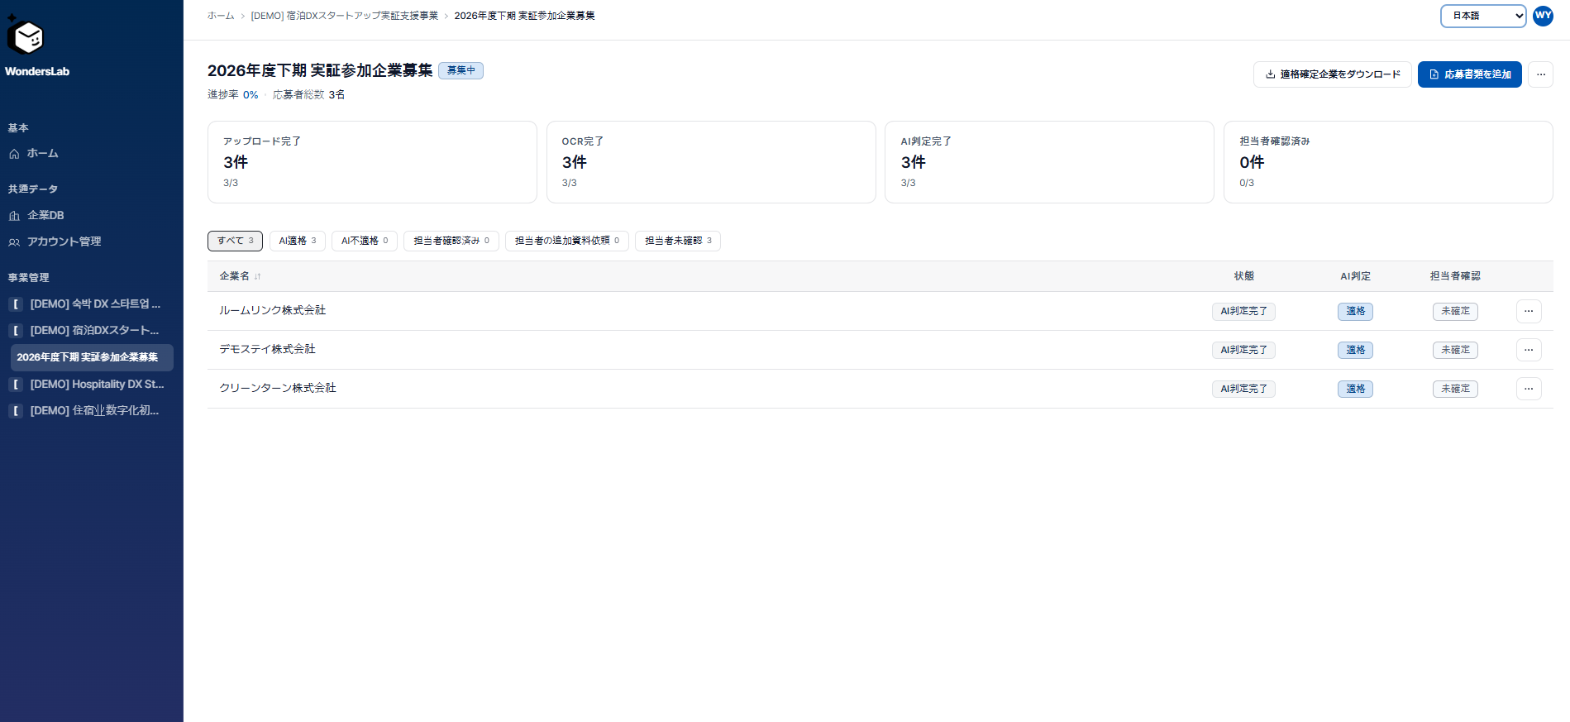
Task: Click the 適格確定企業をダウンロード button
Action: 1333,74
